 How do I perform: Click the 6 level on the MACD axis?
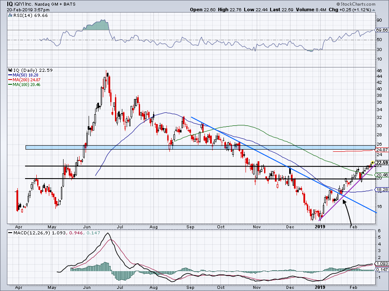click(379, 231)
